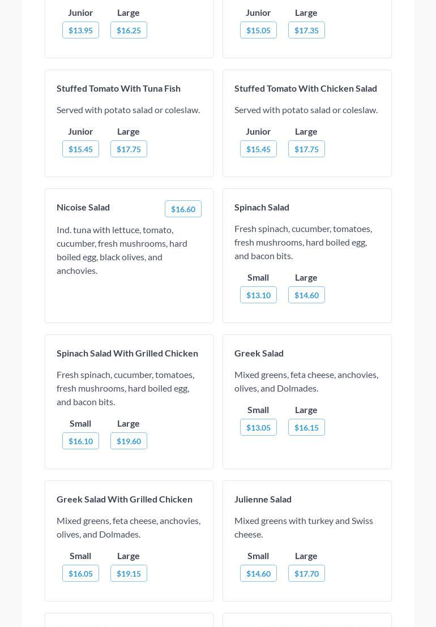The image size is (436, 627).
Task: Select Large Spinach Salad With Grilled Chicken $19.60
Action: pyautogui.click(x=129, y=441)
